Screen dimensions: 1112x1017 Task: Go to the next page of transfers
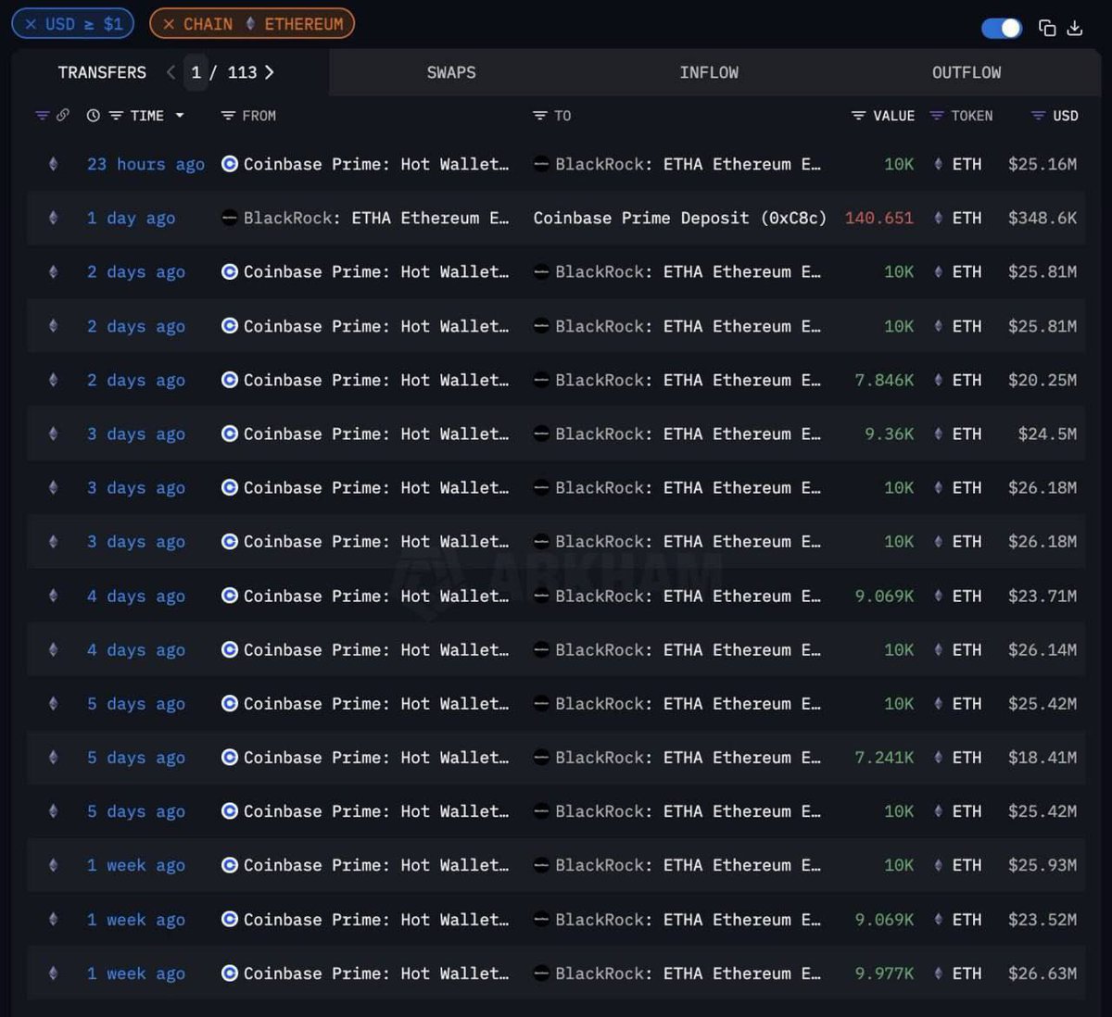(269, 71)
